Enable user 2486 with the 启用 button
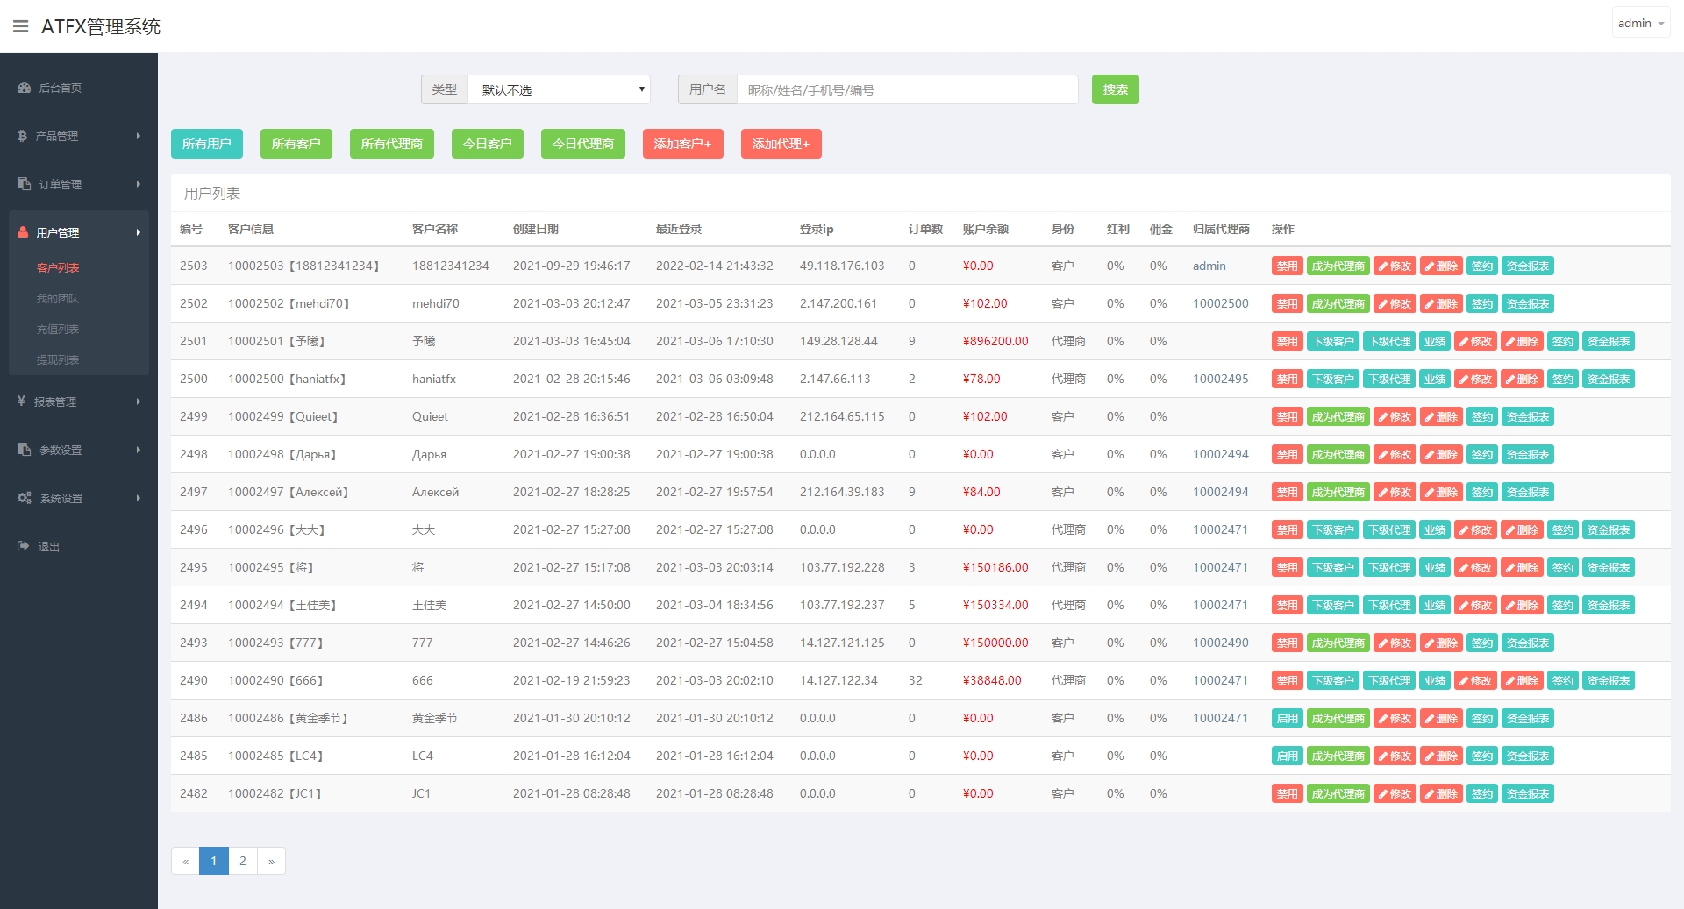 pyautogui.click(x=1287, y=719)
